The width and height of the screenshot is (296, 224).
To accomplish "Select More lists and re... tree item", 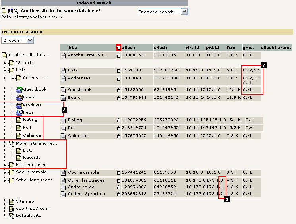I will click(x=36, y=143).
